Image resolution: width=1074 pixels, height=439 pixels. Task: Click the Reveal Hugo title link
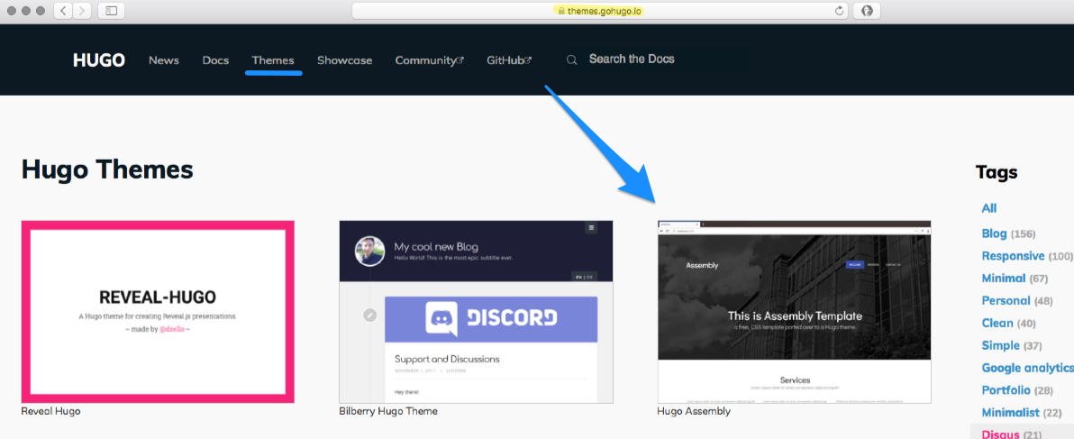50,412
